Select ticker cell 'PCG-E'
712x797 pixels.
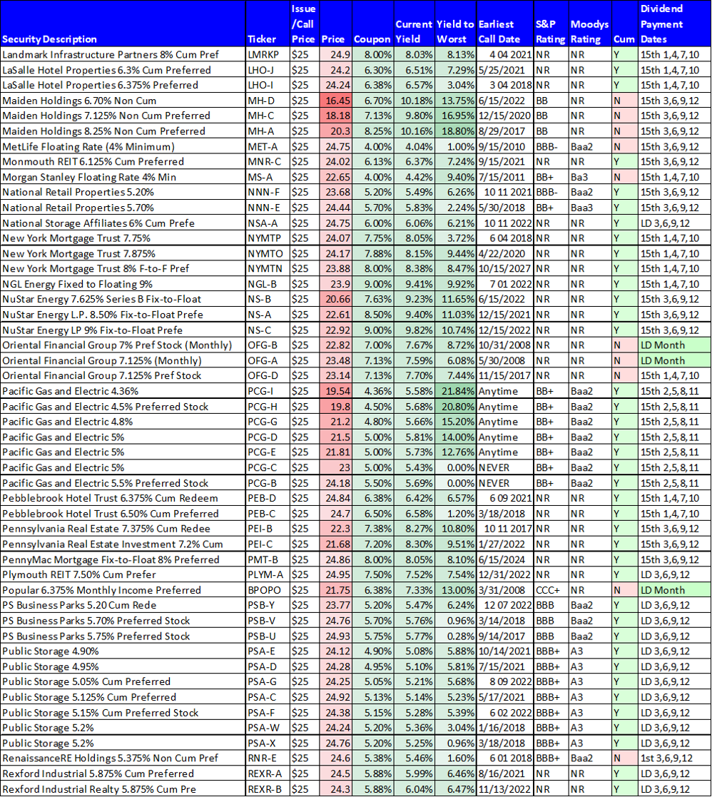(268, 452)
